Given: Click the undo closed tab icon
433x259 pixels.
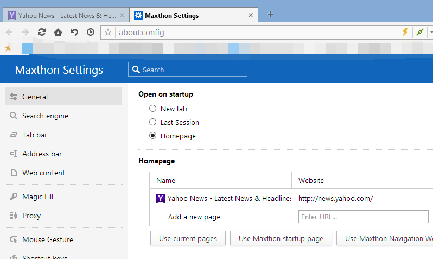Looking at the screenshot, I should click(74, 33).
